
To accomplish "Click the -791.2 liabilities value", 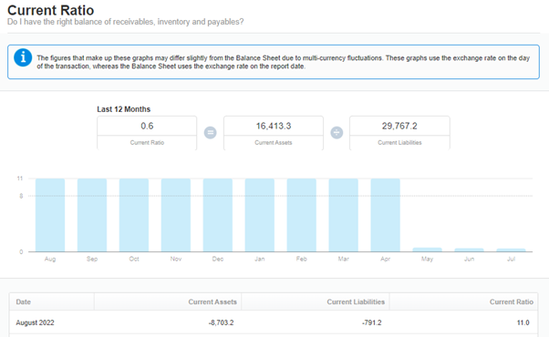I will pyautogui.click(x=372, y=322).
